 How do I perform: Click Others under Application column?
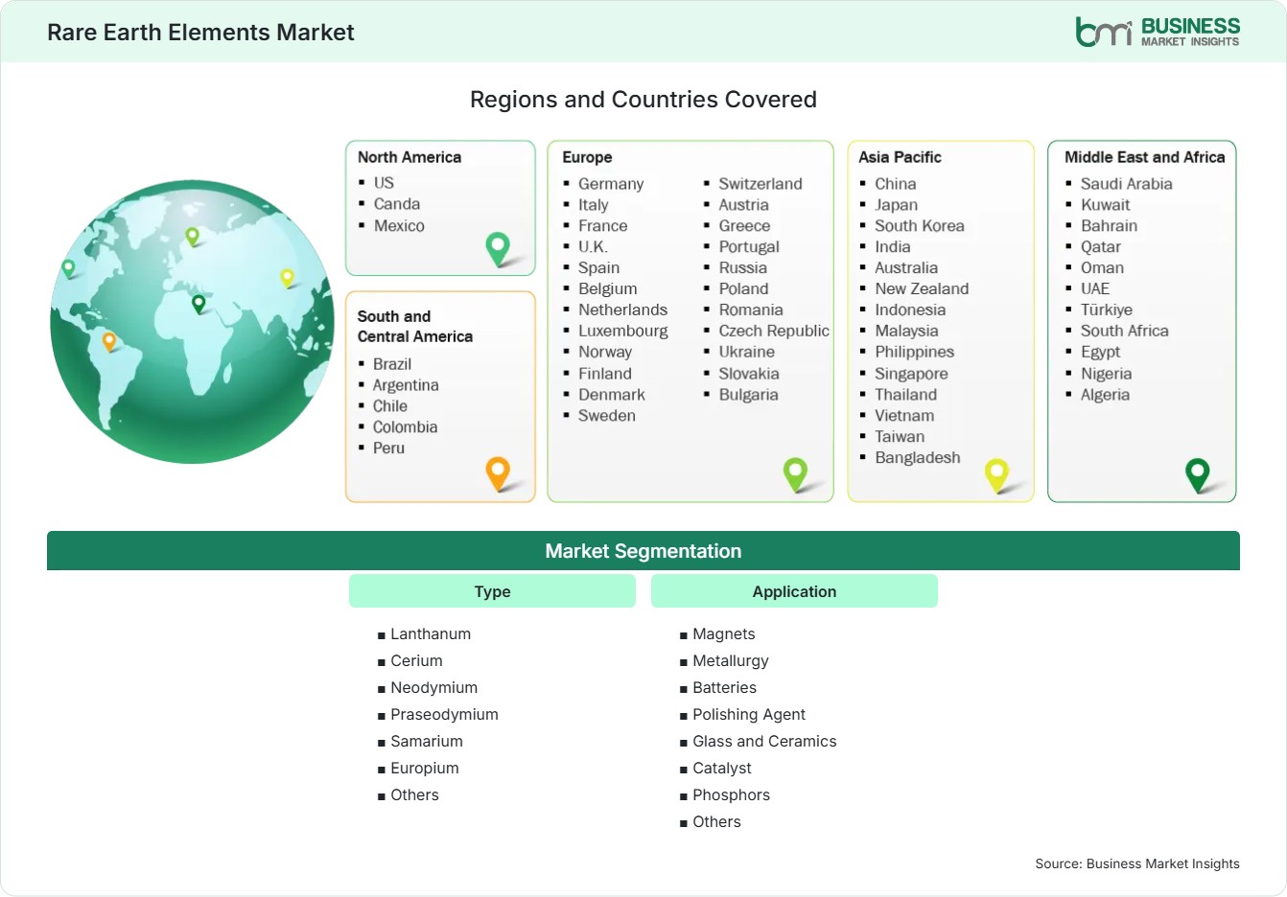click(716, 822)
